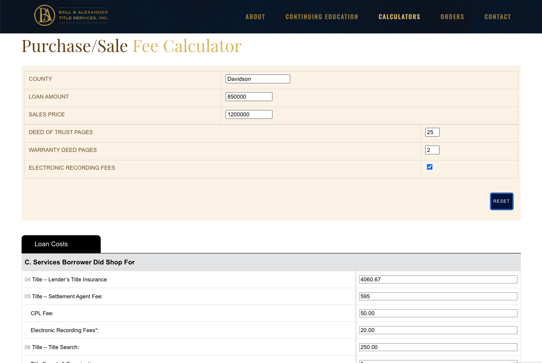This screenshot has width=542, height=363.
Task: Click 'Title – Lender's Title Insurance' row label
Action: tap(69, 280)
